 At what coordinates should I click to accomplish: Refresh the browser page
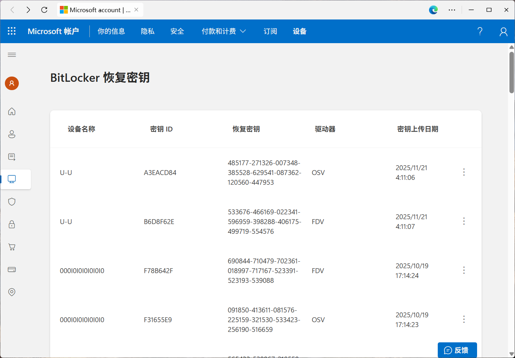point(44,10)
